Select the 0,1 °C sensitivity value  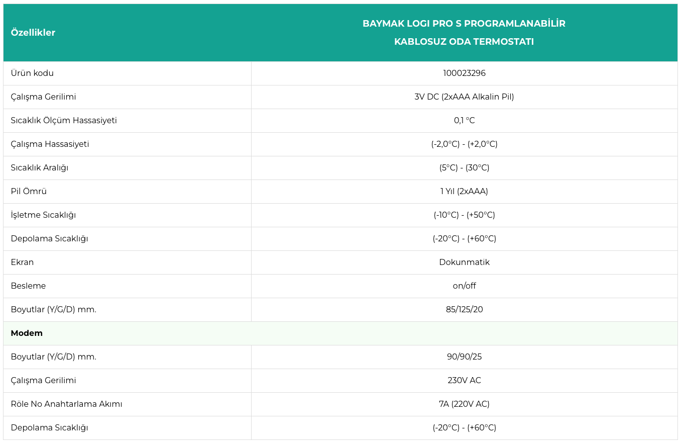pos(464,121)
